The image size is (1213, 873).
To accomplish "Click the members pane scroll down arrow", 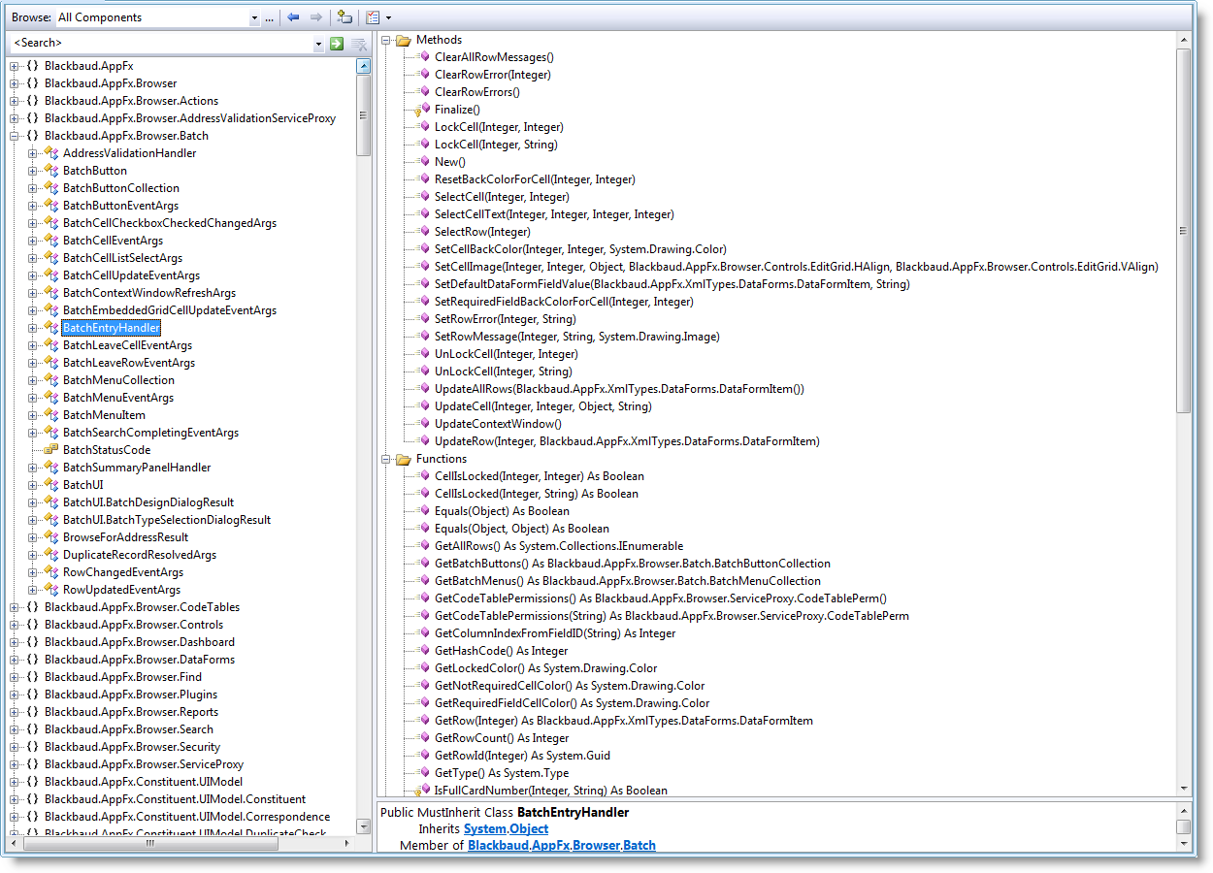I will click(x=1183, y=790).
